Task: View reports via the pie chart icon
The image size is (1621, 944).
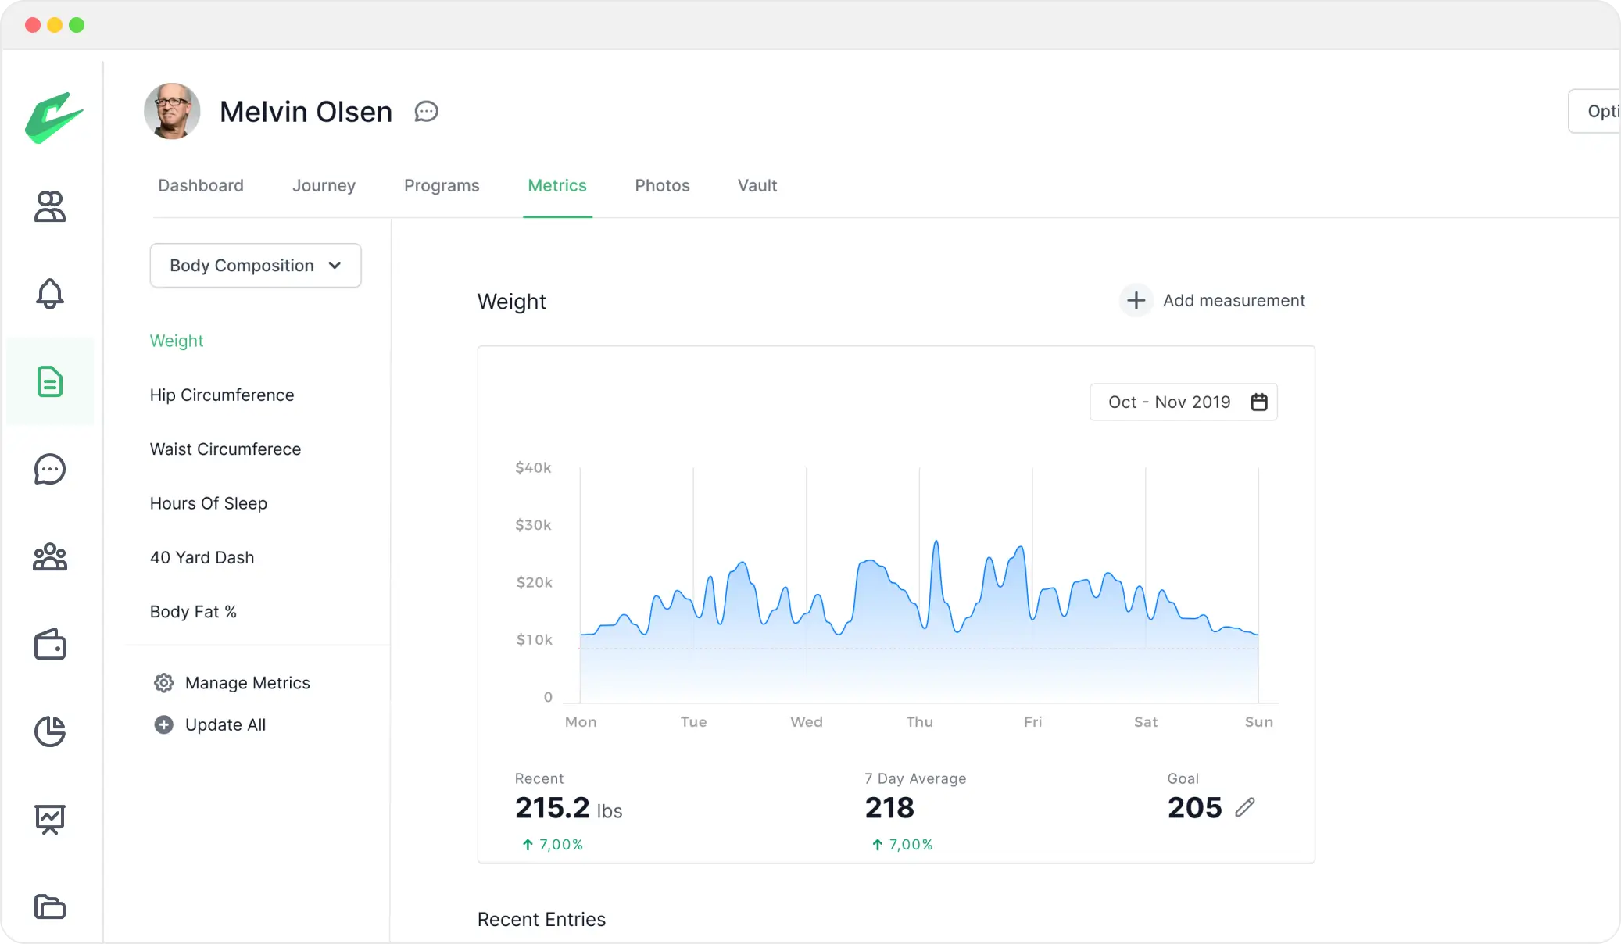Action: click(50, 732)
